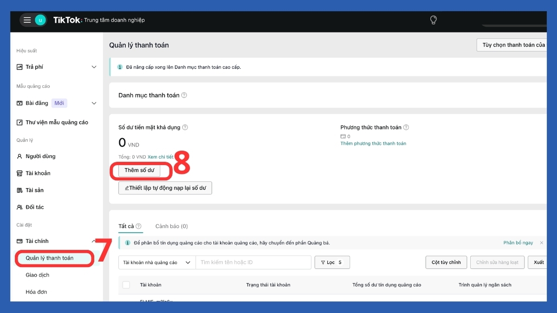Click the payment card icon showing 0
557x313 pixels.
[x=343, y=136]
